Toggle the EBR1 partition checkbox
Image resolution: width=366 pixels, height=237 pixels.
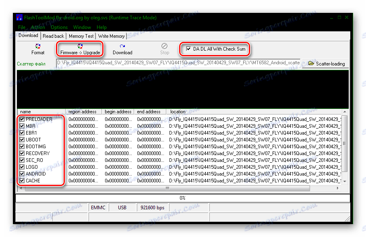pyautogui.click(x=22, y=133)
